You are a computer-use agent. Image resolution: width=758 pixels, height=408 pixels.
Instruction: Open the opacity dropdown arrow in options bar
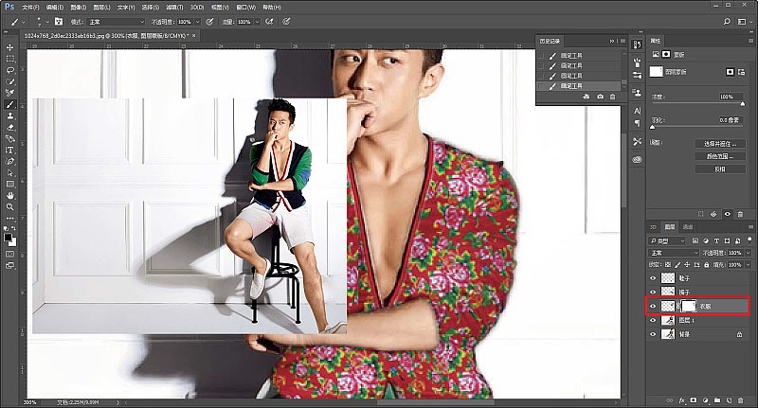point(197,22)
